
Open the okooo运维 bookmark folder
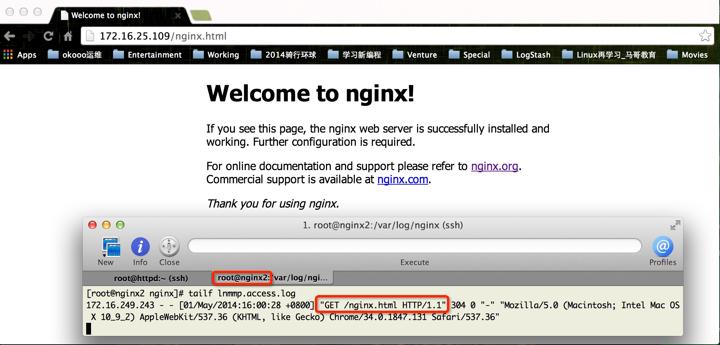pos(75,54)
